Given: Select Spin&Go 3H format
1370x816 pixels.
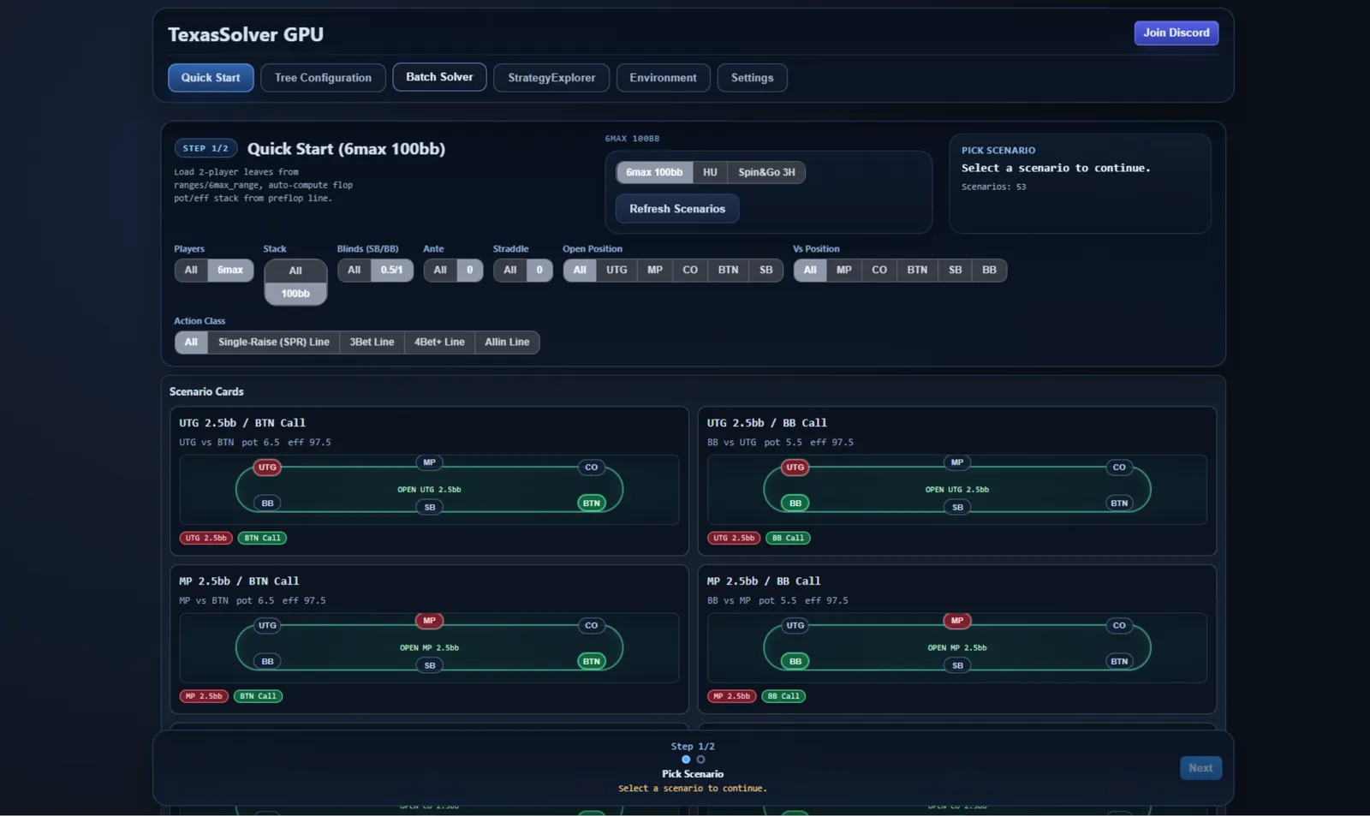Looking at the screenshot, I should (x=765, y=172).
